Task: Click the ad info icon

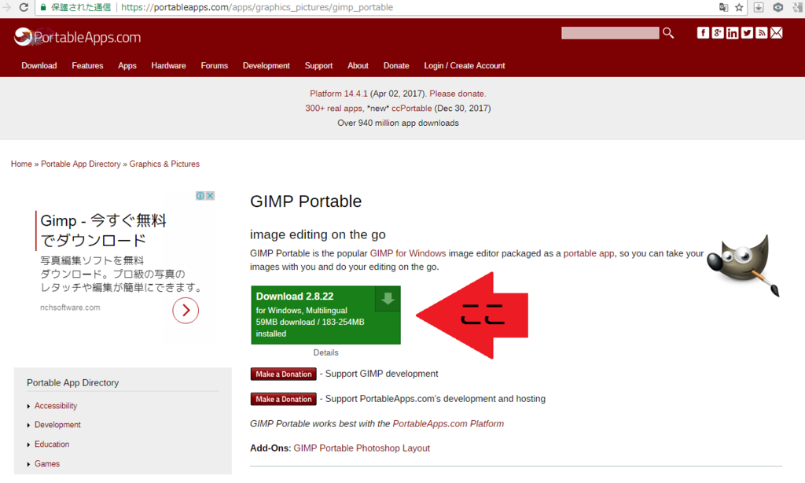Action: click(200, 196)
